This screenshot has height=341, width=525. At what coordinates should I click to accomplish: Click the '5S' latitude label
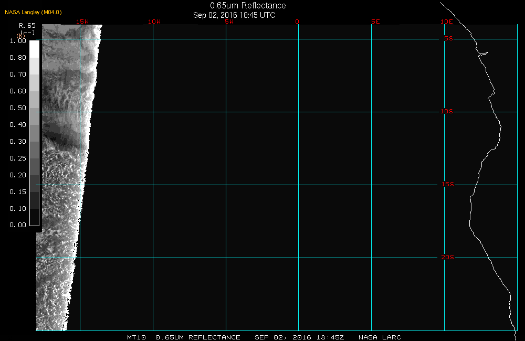pos(449,39)
